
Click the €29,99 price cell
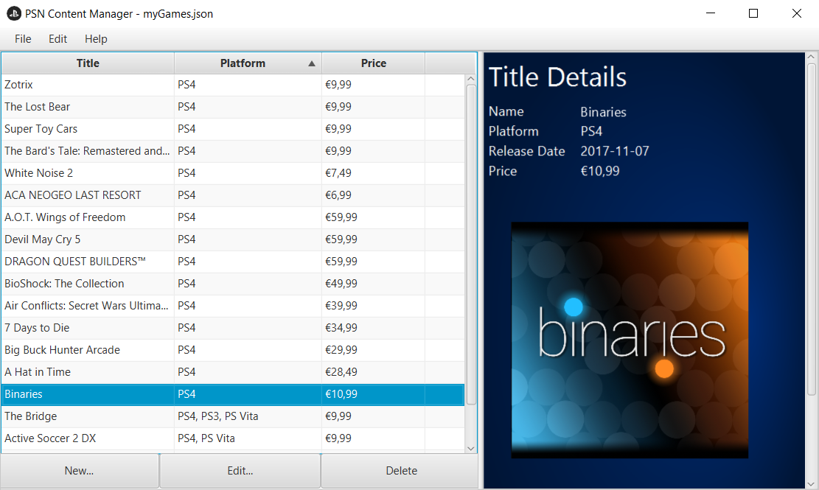pos(374,349)
